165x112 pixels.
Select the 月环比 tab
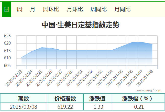pyautogui.click(x=75, y=9)
